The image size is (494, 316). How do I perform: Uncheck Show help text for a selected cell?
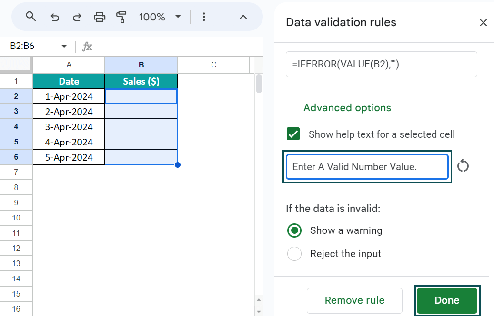pos(293,134)
